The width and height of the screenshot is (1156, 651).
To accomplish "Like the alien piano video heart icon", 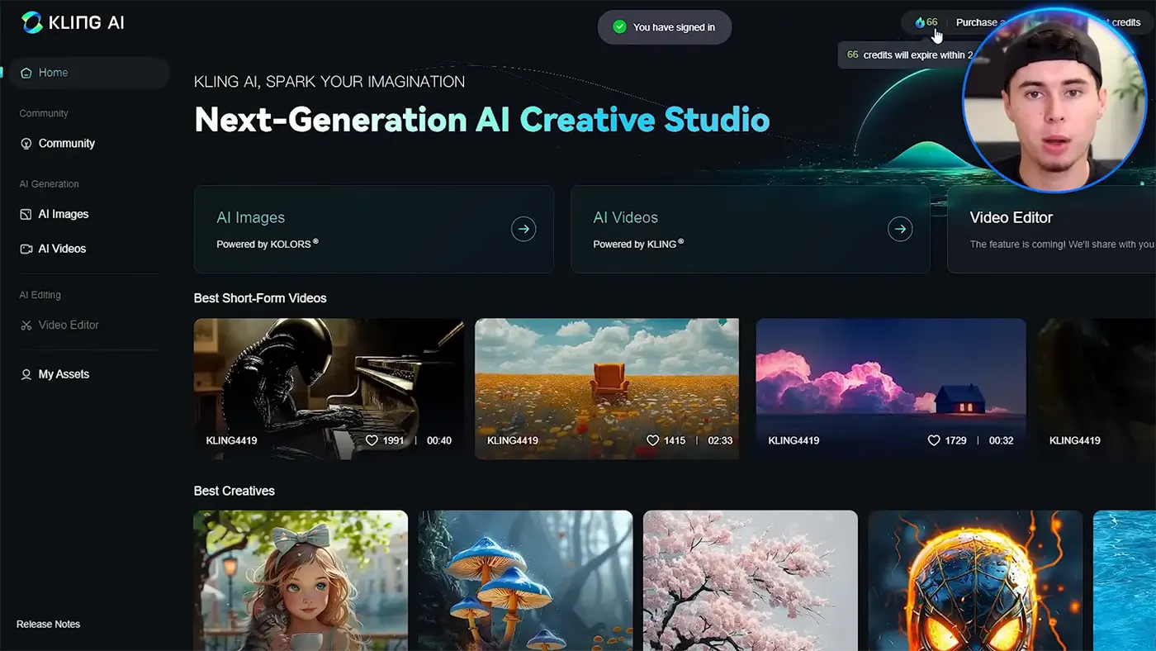I will (372, 440).
